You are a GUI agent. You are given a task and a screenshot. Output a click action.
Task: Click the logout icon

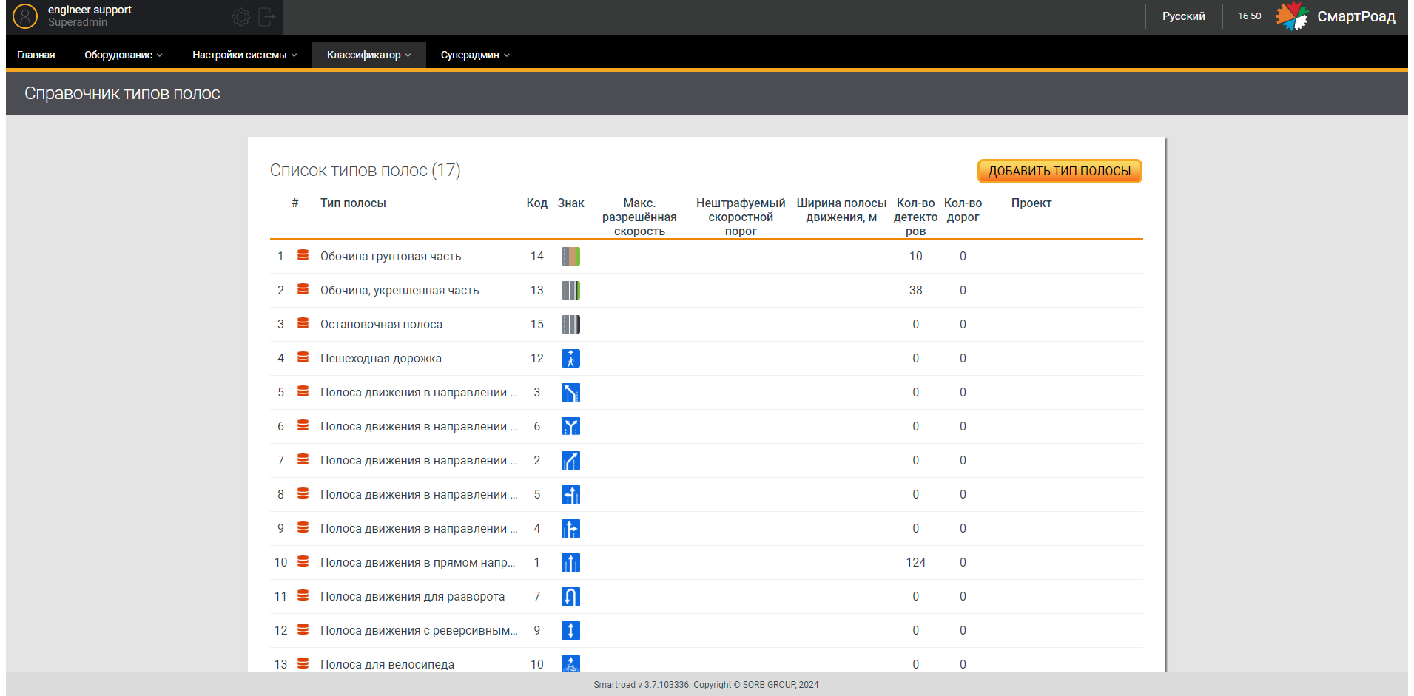pos(267,17)
